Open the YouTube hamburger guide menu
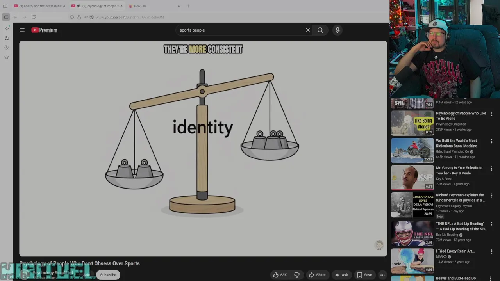The height and width of the screenshot is (281, 500). 22,30
